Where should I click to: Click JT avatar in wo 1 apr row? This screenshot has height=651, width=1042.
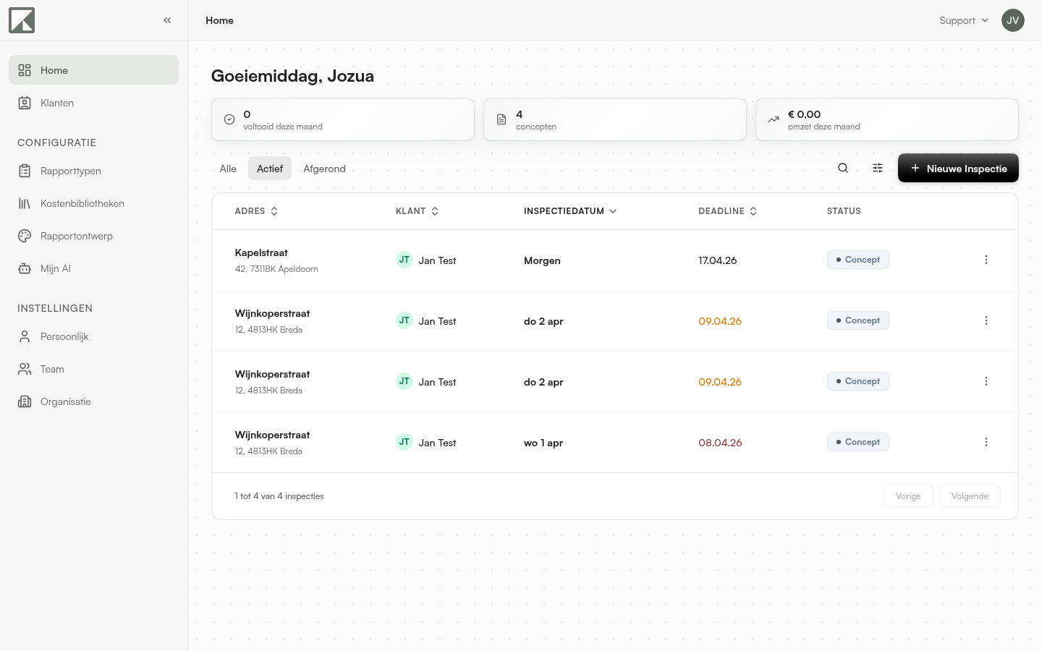404,442
